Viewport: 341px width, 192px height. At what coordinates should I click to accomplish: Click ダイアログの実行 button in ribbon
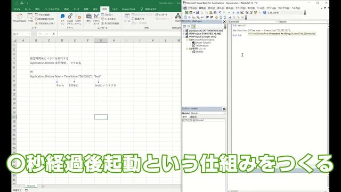click(x=110, y=23)
